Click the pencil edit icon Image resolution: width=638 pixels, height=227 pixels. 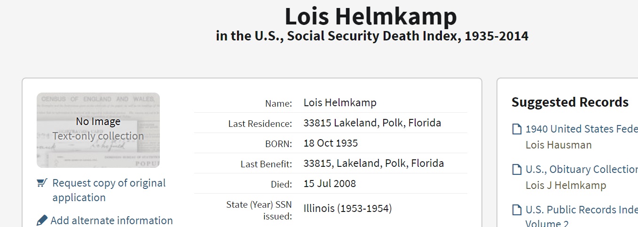[x=42, y=220]
